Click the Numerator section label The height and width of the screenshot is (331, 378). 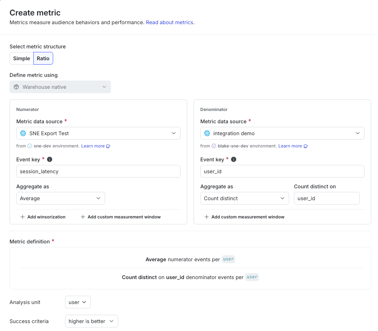[x=27, y=109]
